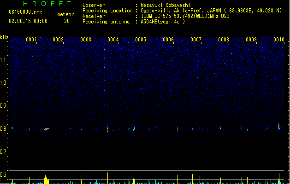Image resolution: width=290 pixels, height=184 pixels.
Task: Select the ICOM IC-575 53.7492 MHz receiver text
Action: tap(185, 16)
